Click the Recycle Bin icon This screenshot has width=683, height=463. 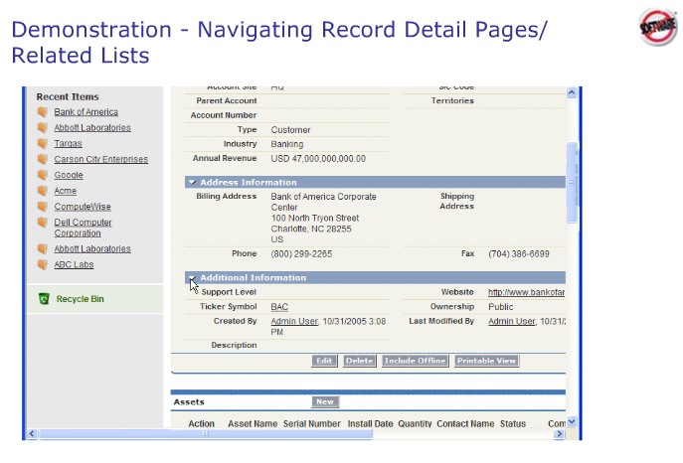[44, 298]
